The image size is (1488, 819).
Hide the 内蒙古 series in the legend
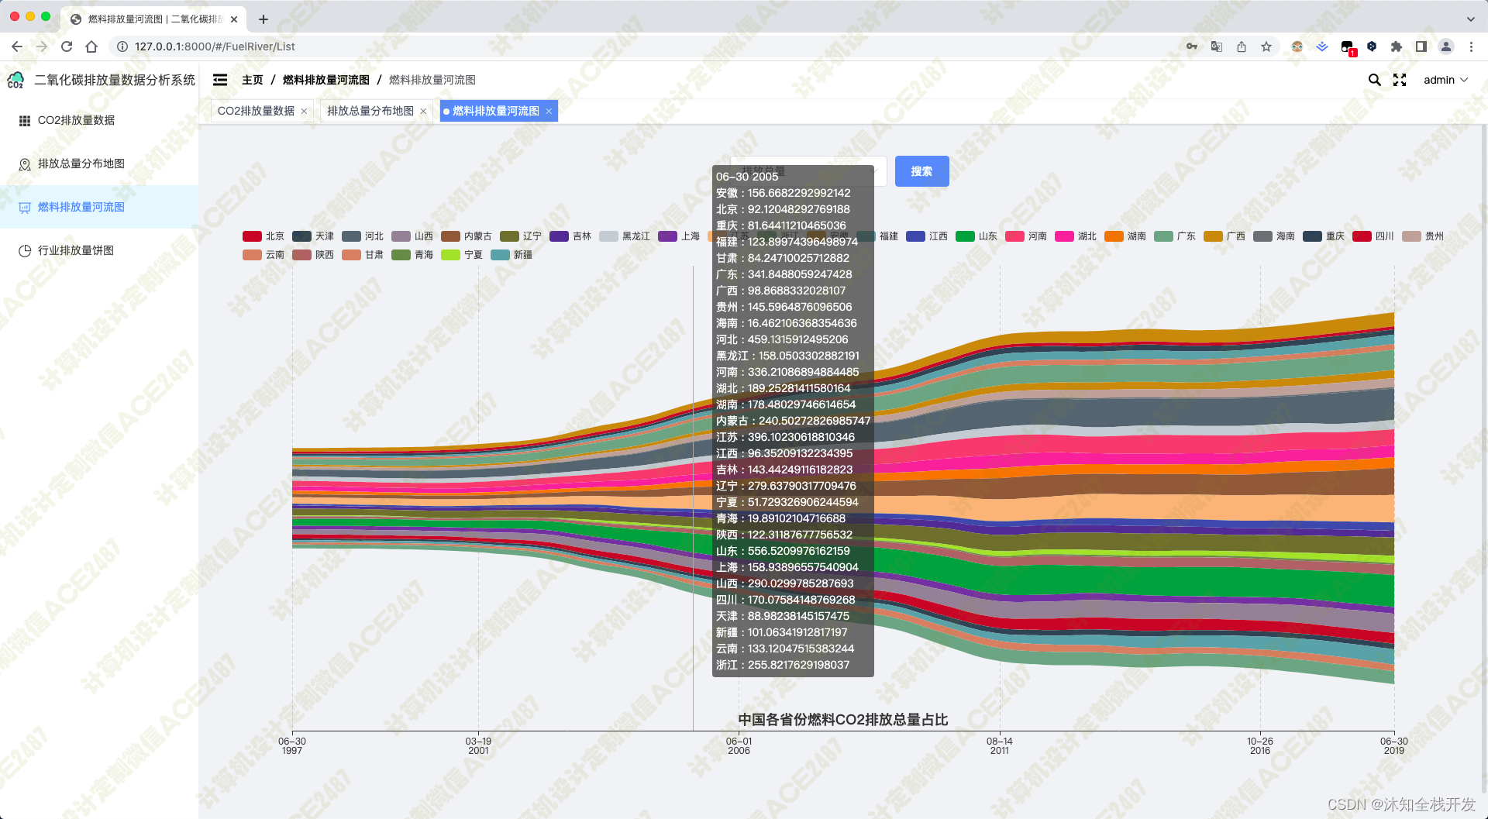pyautogui.click(x=467, y=236)
